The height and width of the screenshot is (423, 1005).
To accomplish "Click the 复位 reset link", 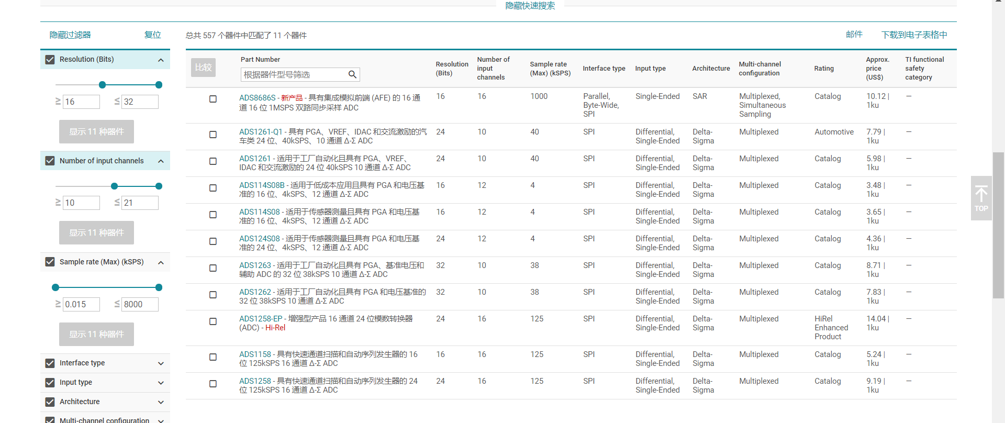I will (153, 35).
